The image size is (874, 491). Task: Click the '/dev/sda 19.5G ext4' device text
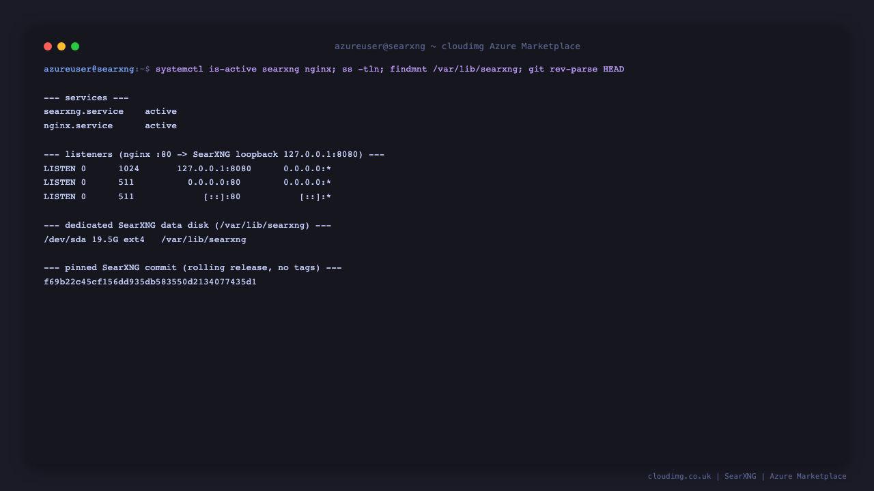click(x=94, y=240)
